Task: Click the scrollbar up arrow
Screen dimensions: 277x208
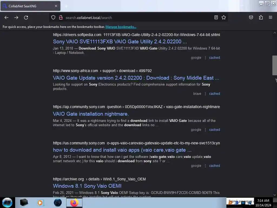Action: click(x=275, y=33)
